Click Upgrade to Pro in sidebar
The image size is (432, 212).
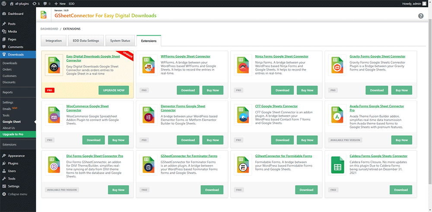click(x=18, y=134)
